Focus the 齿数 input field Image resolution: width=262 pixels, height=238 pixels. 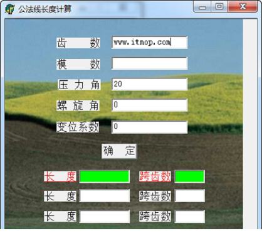pos(150,43)
